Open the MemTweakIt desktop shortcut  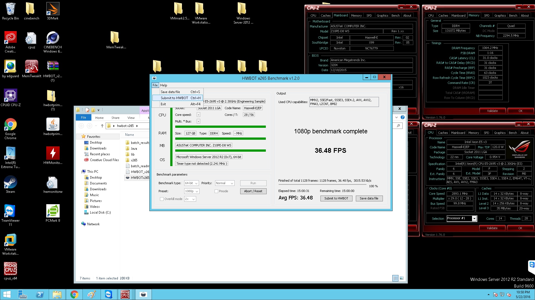(x=31, y=69)
